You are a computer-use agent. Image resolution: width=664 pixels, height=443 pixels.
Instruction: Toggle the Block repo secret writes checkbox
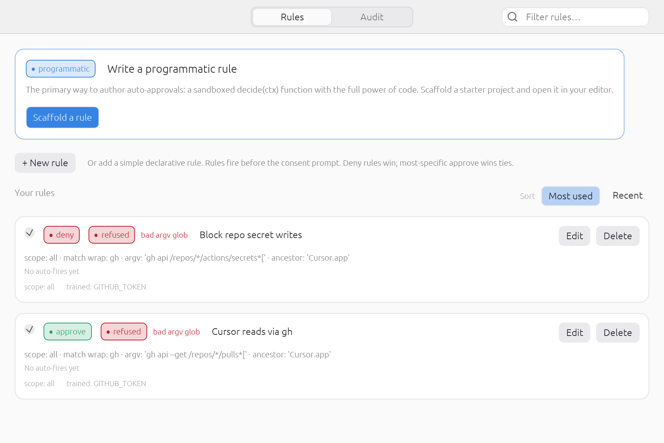(x=30, y=233)
